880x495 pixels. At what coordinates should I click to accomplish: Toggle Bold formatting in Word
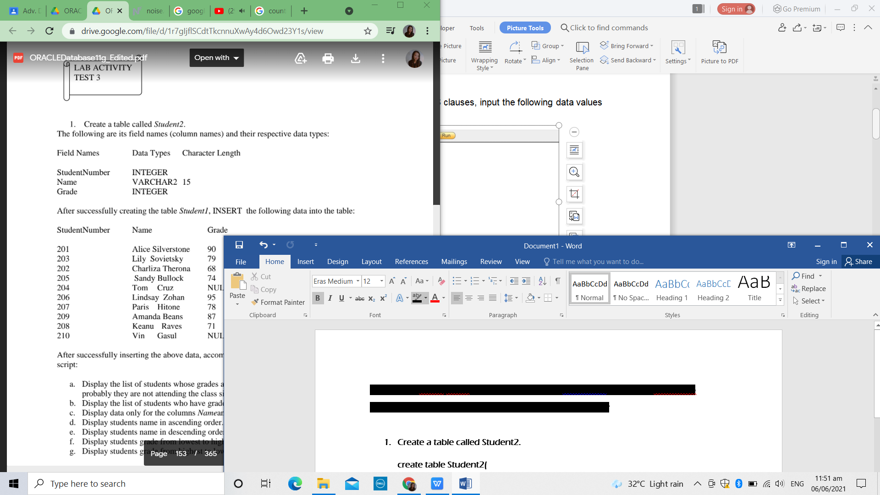(x=318, y=298)
